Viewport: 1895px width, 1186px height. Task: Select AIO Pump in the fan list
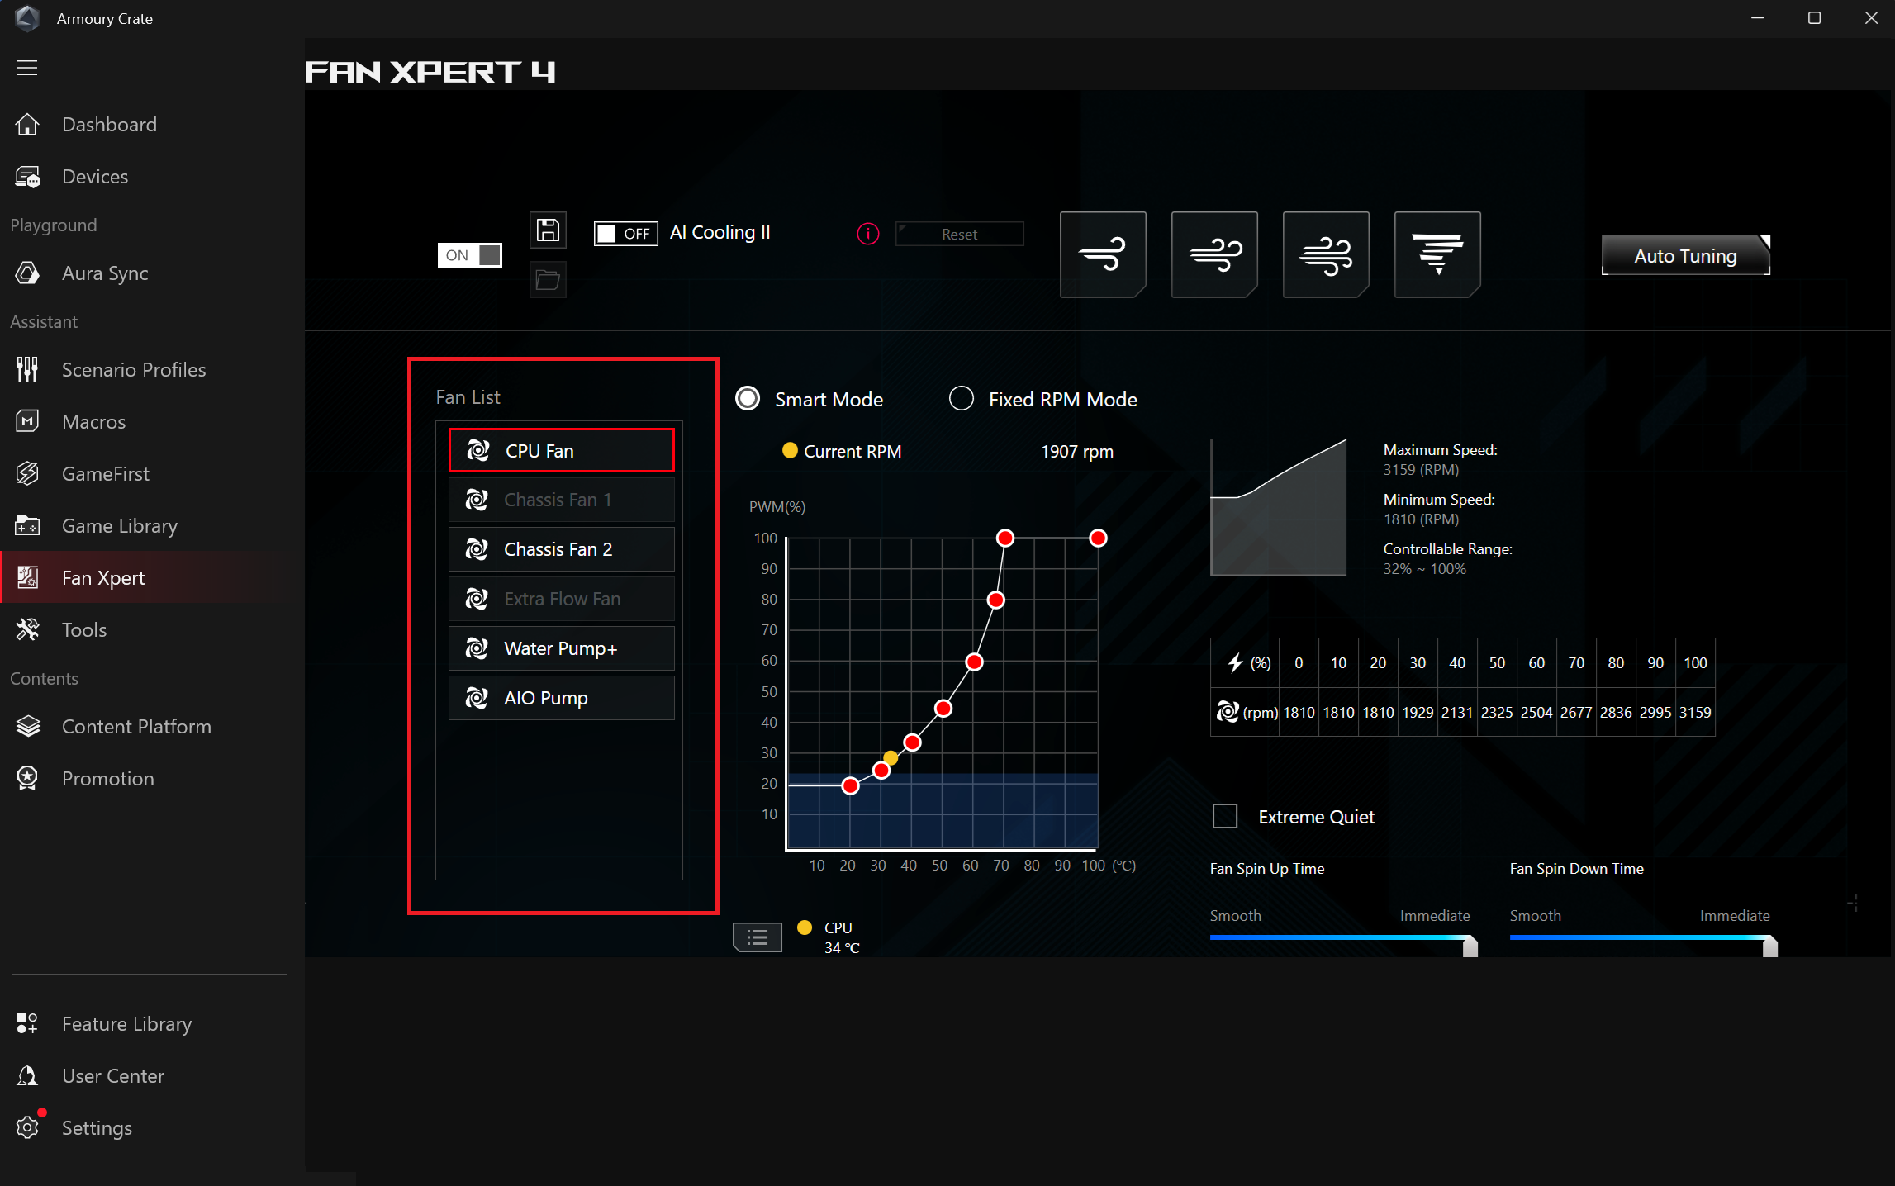coord(562,698)
